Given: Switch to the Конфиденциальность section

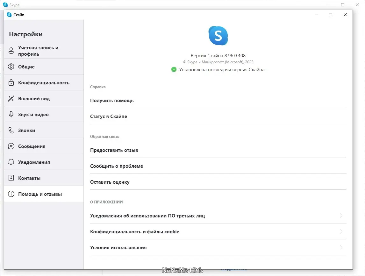Looking at the screenshot, I should coord(44,82).
